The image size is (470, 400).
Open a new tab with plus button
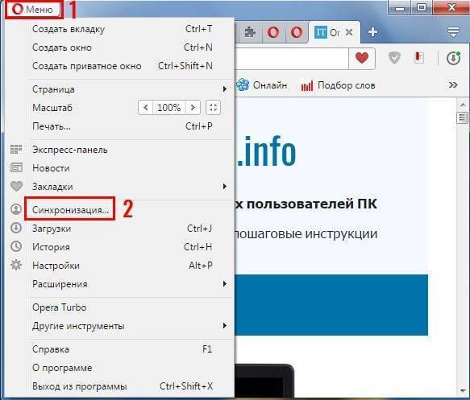click(x=372, y=31)
